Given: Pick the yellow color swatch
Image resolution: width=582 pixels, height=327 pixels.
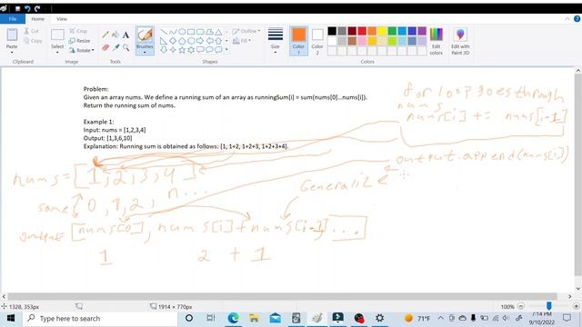Looking at the screenshot, I should point(382,31).
